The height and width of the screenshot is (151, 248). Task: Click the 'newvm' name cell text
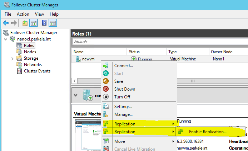88,59
